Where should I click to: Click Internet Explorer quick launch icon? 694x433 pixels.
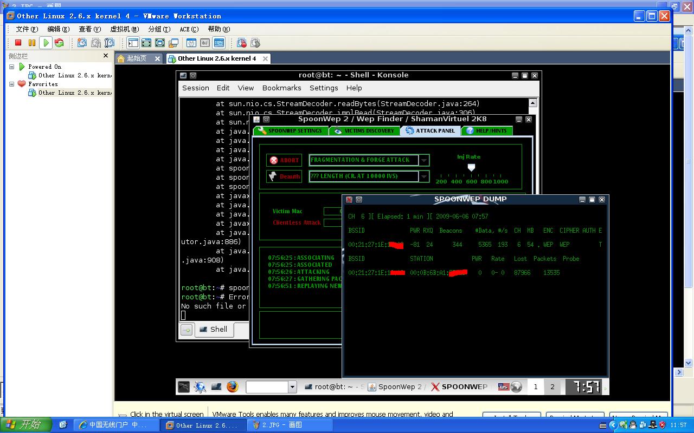(x=63, y=425)
